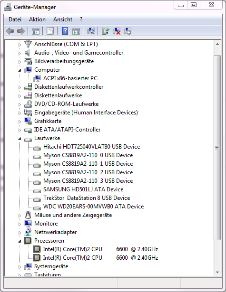Open the Aktion menu
This screenshot has width=226, height=292.
click(37, 19)
